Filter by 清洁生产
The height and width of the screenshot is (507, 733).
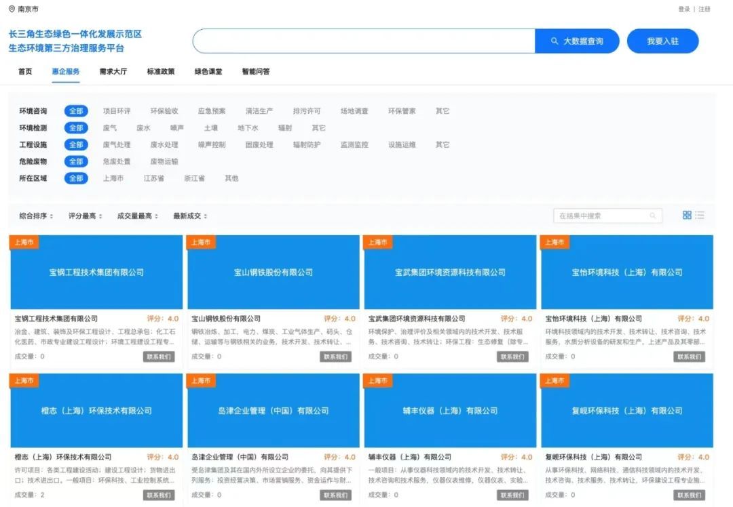pyautogui.click(x=259, y=111)
